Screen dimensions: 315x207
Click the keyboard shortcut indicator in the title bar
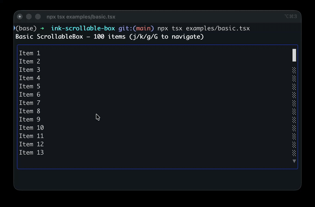291,16
